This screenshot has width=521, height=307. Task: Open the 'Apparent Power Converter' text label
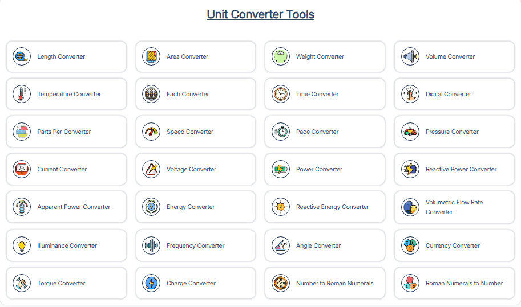click(74, 207)
